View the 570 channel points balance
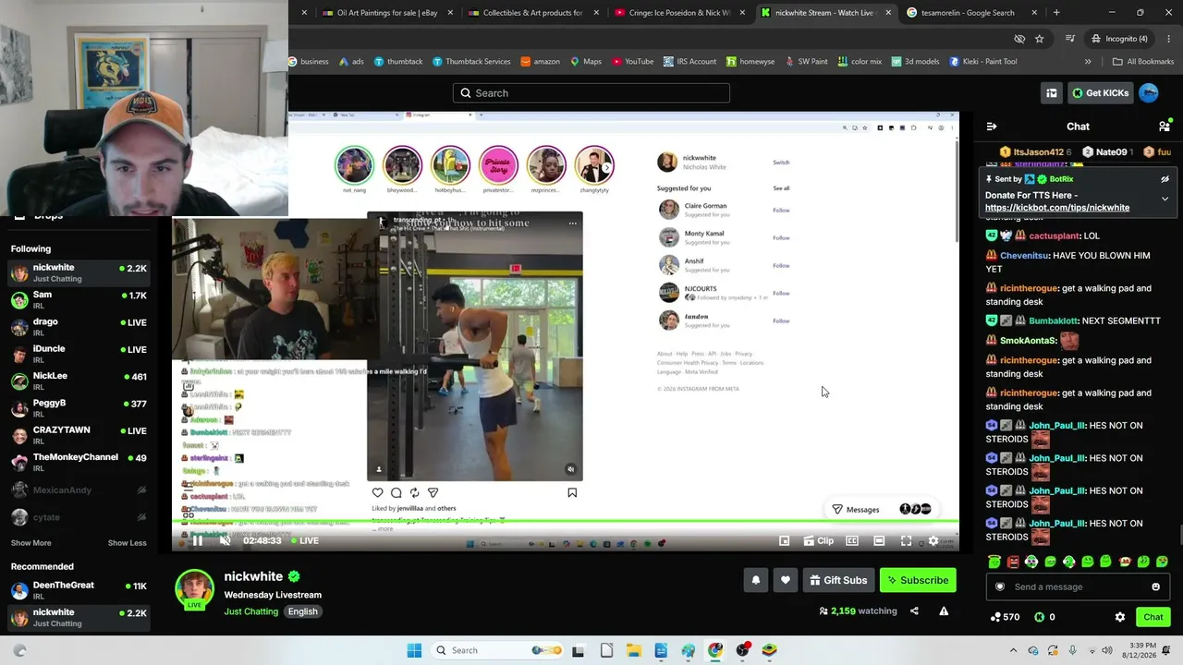 click(x=1005, y=617)
